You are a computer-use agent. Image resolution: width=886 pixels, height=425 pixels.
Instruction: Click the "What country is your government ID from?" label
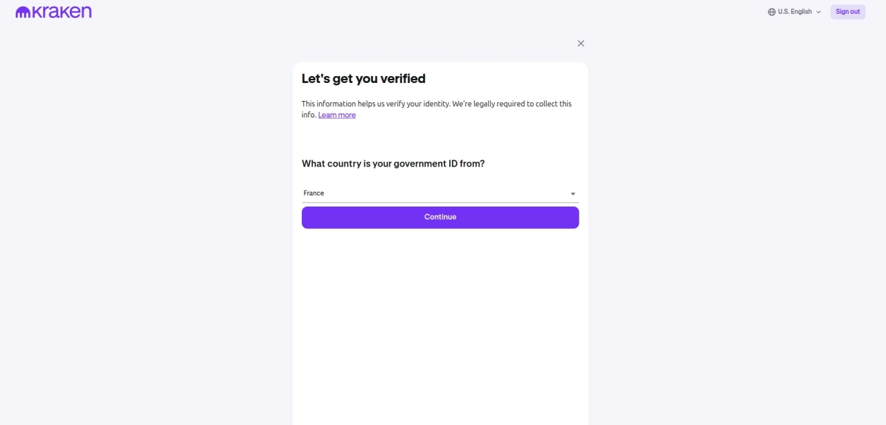[393, 164]
